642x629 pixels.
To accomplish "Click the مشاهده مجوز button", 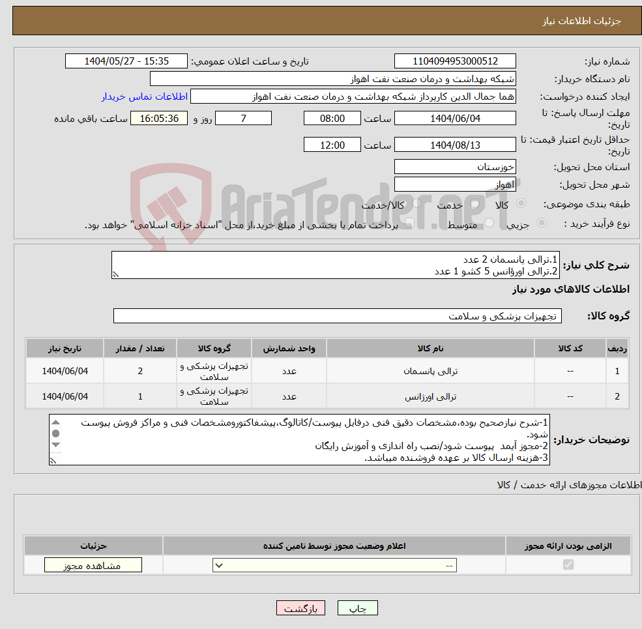I will (x=93, y=565).
